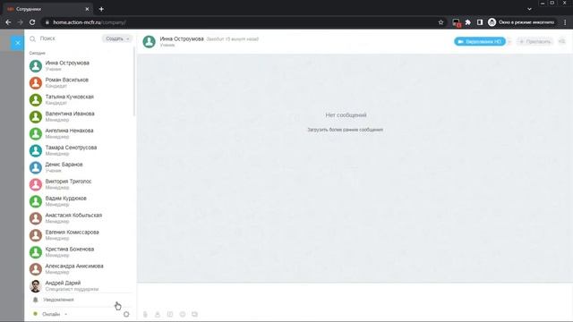Open incognito window profile button
Screen dimensions: 573x322
(x=521, y=22)
